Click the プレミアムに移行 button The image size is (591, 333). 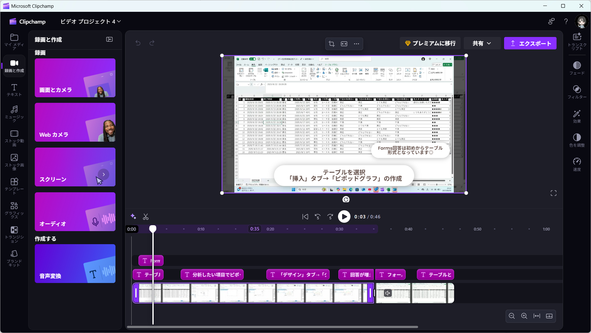pyautogui.click(x=430, y=43)
